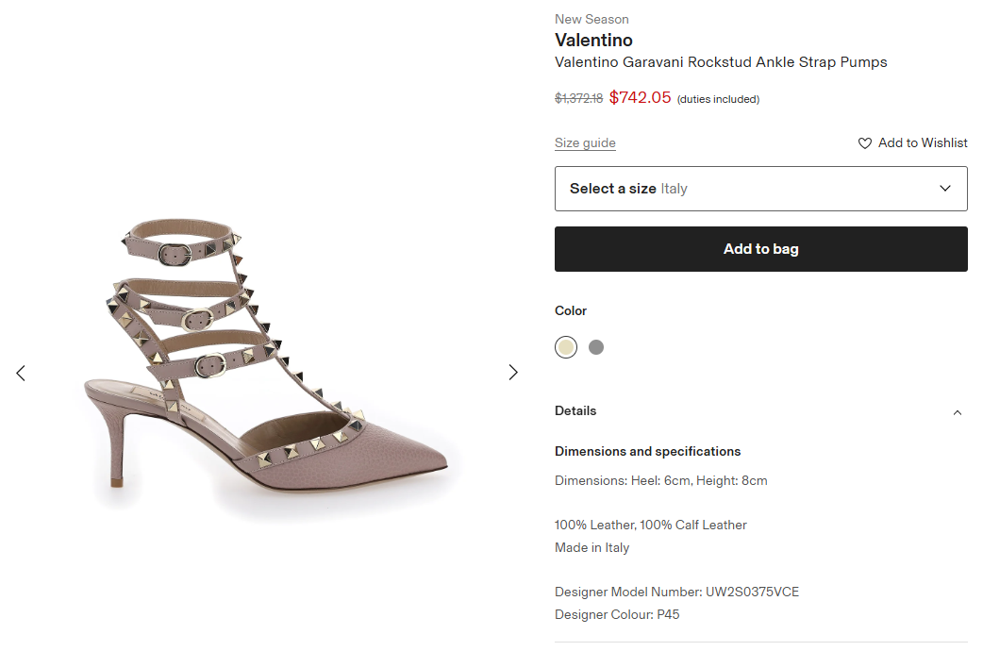Add the pumps to the bag
Viewport: 983px width, 651px height.
(x=760, y=249)
